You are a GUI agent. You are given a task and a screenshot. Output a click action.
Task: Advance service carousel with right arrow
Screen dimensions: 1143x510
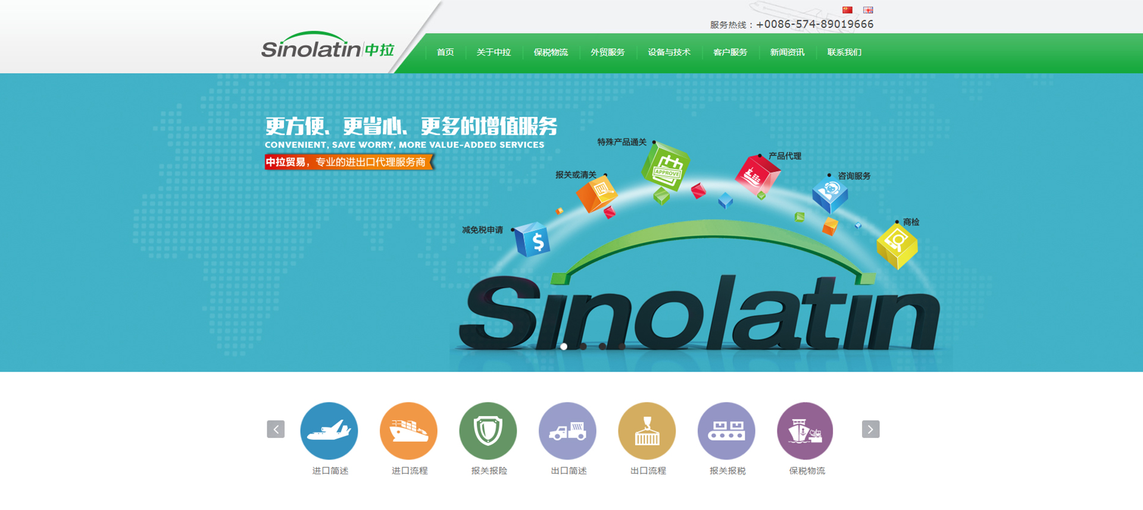tap(870, 429)
